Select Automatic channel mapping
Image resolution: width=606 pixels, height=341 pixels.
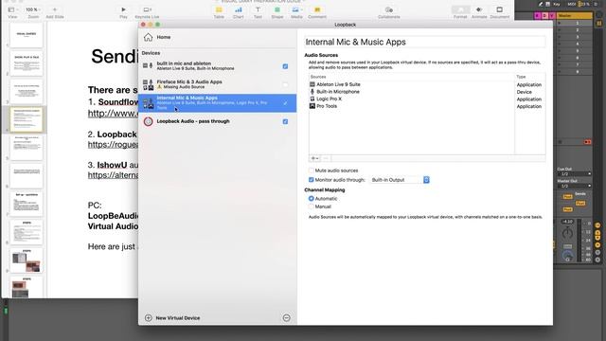(x=312, y=198)
